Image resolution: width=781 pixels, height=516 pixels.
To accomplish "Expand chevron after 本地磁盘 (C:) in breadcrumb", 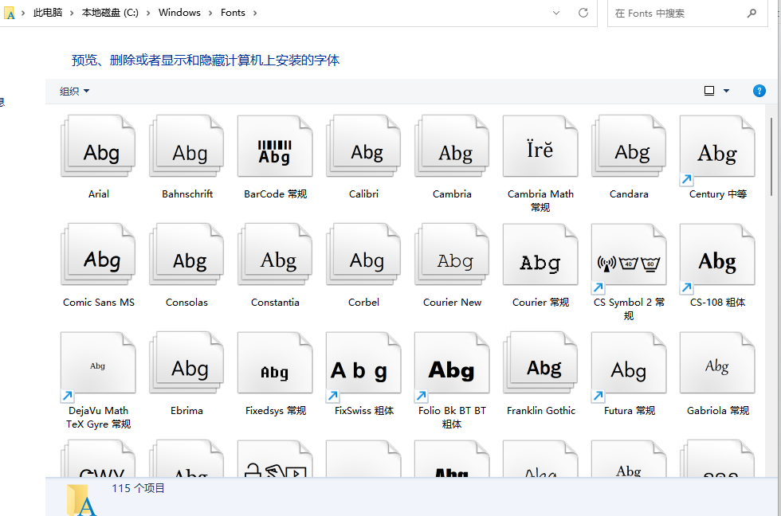I will 148,13.
